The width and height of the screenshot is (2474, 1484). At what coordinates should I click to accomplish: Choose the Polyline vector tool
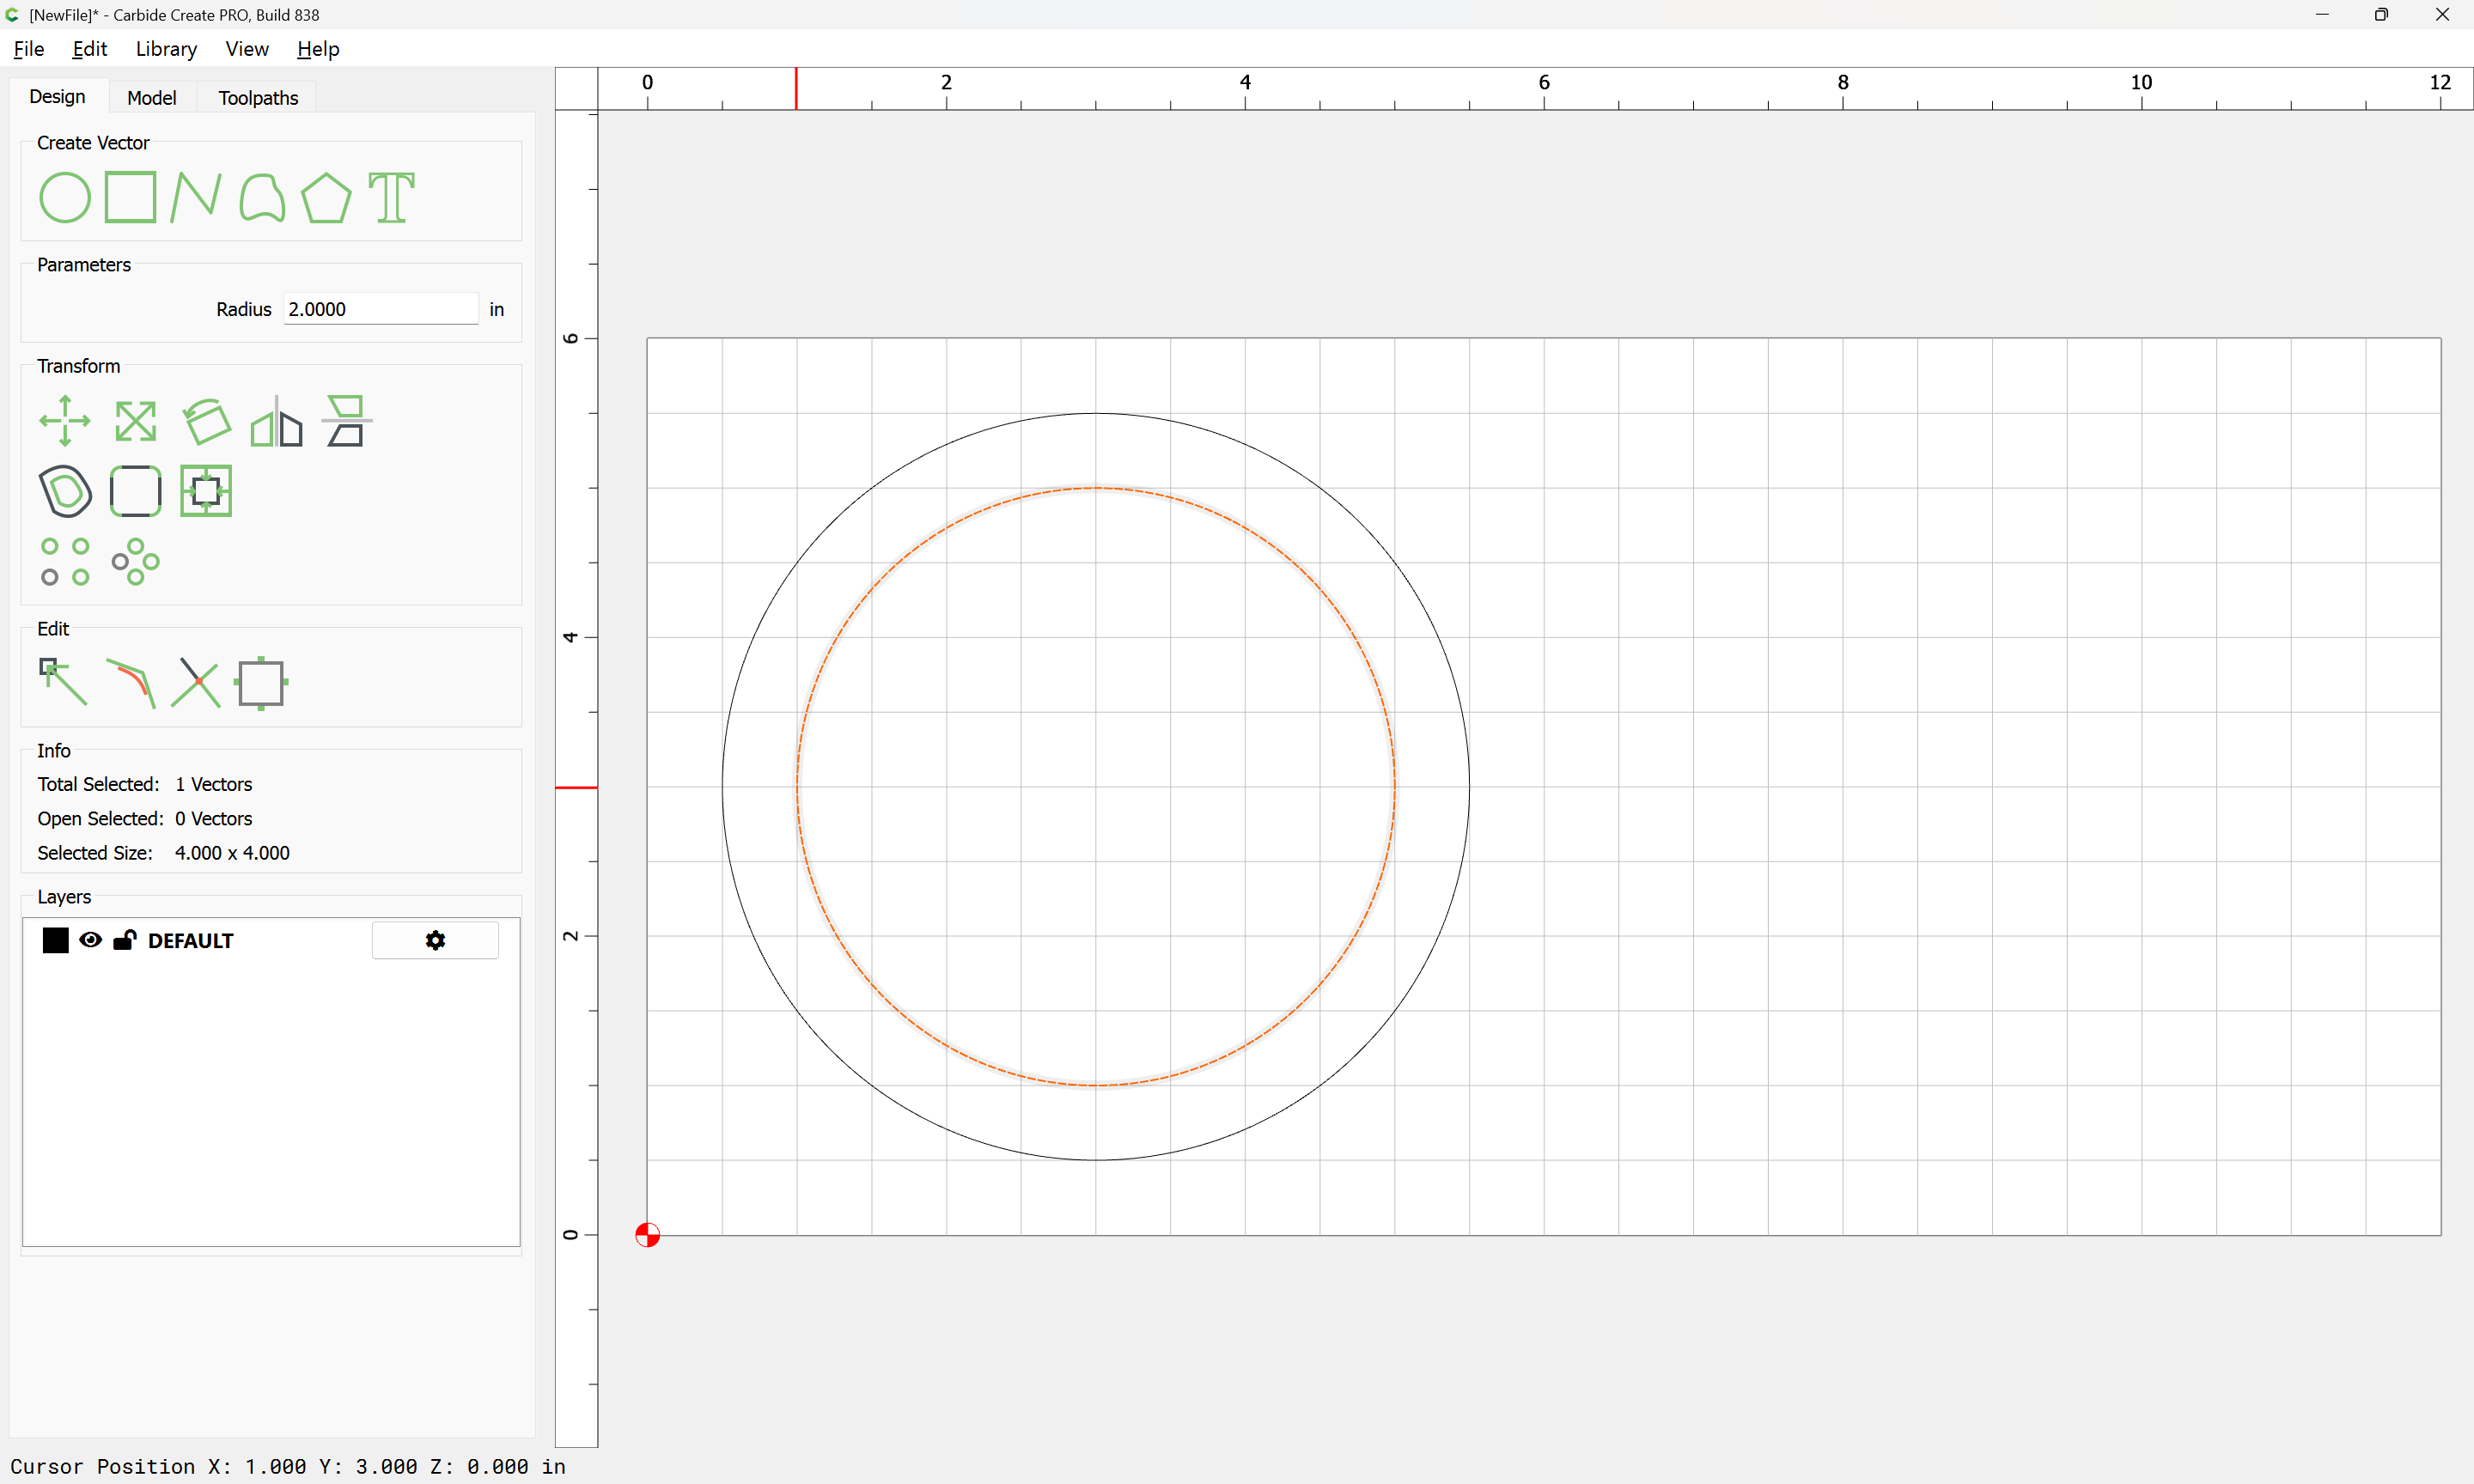coord(196,197)
